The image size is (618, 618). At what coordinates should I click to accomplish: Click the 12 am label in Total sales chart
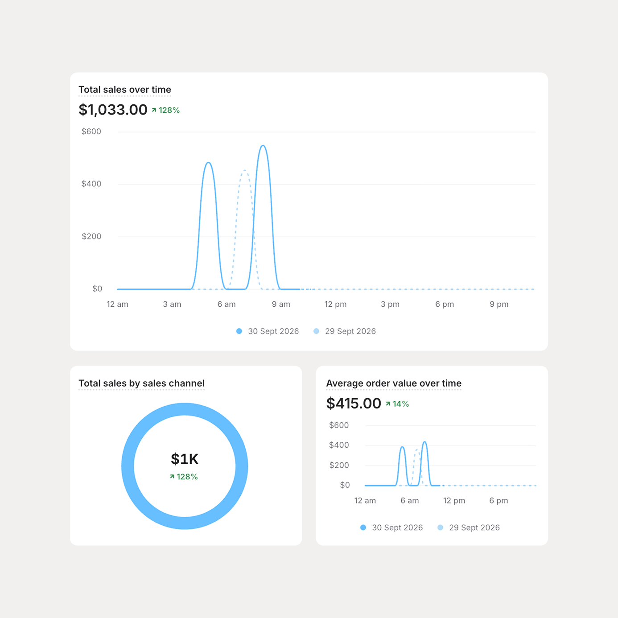pos(117,304)
